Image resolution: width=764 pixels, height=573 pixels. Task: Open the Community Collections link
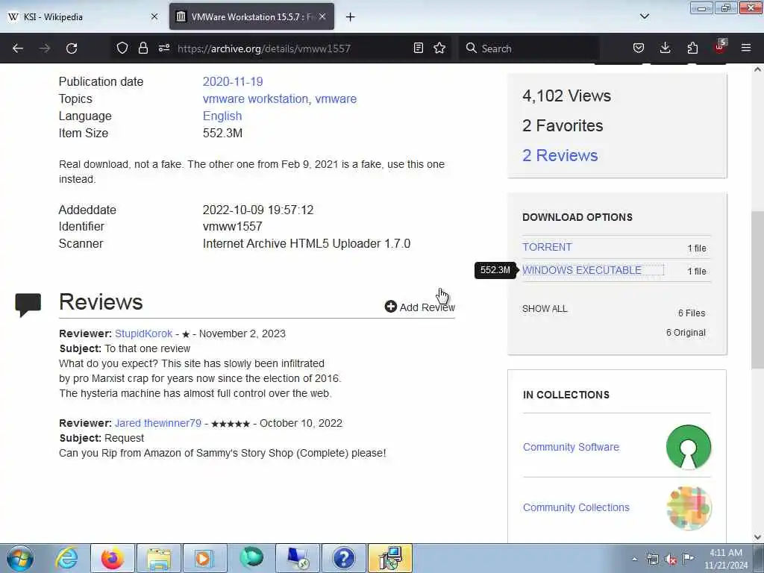576,507
